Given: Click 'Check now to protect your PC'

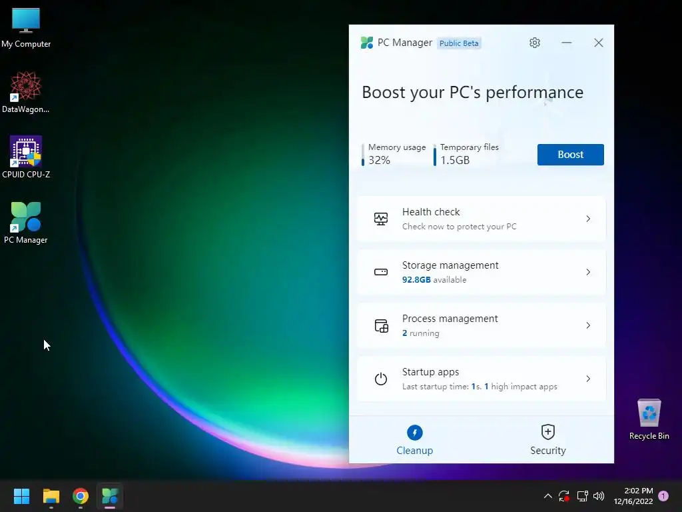Looking at the screenshot, I should tap(460, 227).
